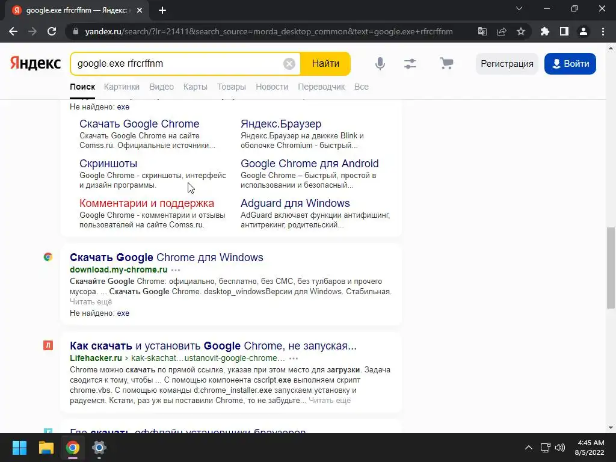Open the shopping cart icon
This screenshot has height=462, width=616.
[x=447, y=63]
